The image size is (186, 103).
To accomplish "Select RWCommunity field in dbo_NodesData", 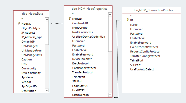I will pos(31,73).
